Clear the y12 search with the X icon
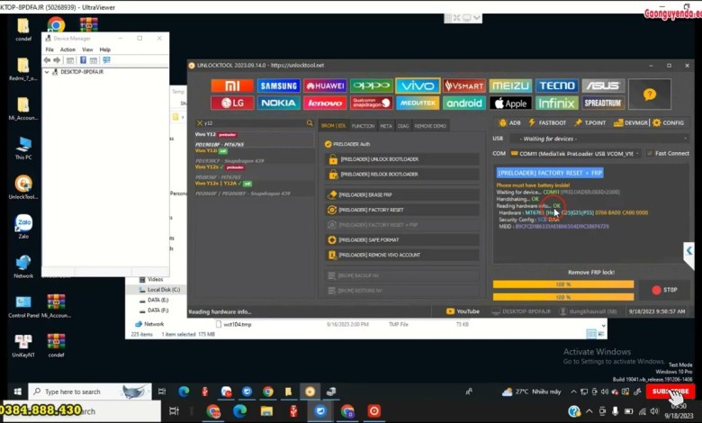 coord(200,123)
